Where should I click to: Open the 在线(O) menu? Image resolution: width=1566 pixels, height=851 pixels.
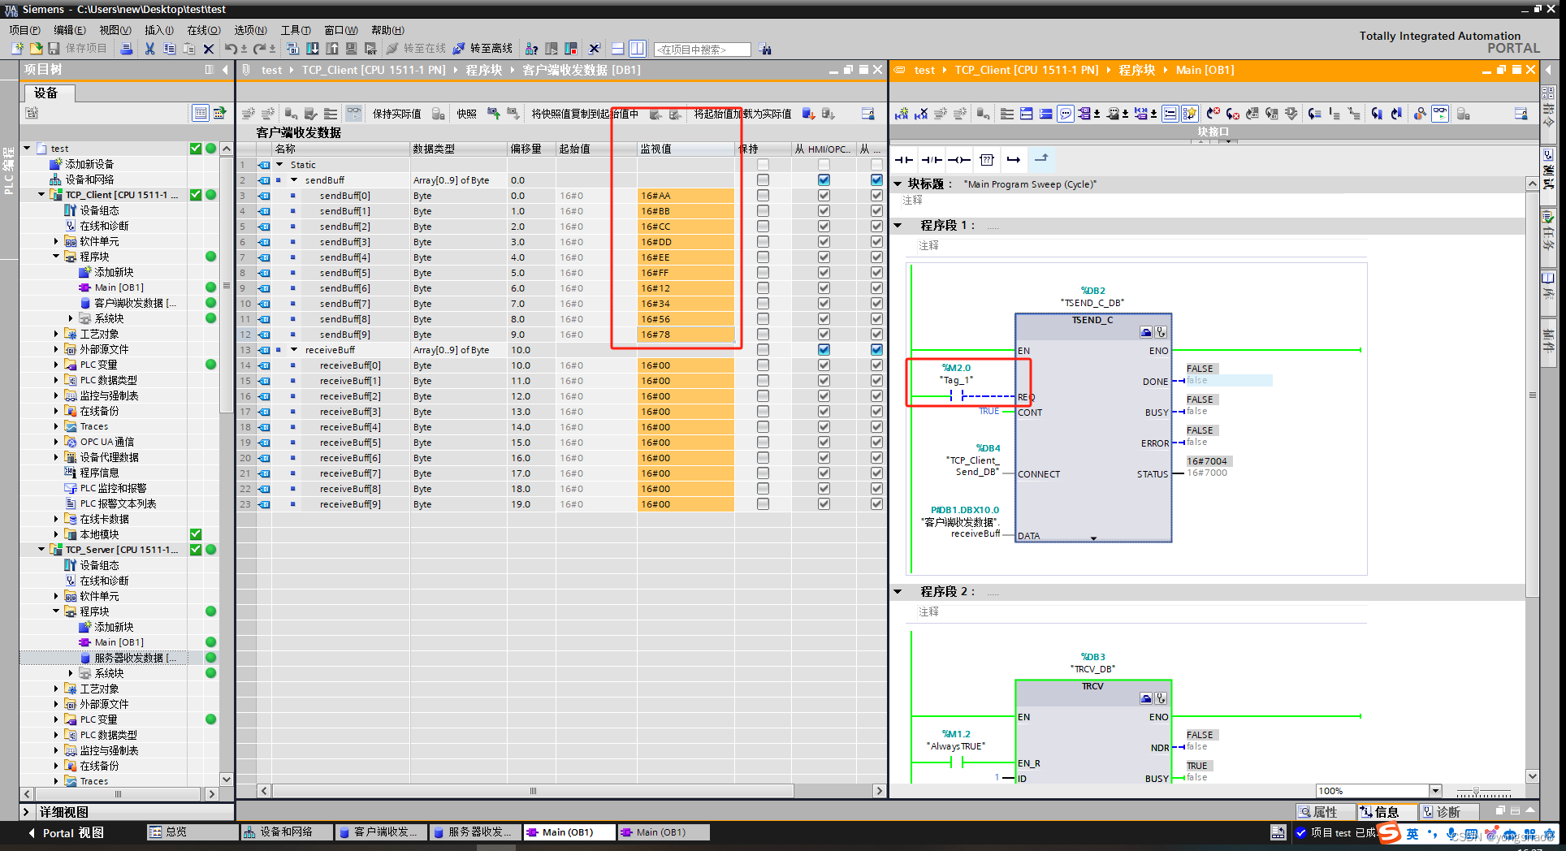[203, 30]
